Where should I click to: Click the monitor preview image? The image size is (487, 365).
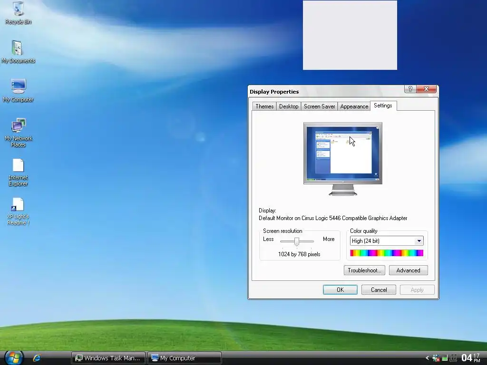[x=343, y=159]
